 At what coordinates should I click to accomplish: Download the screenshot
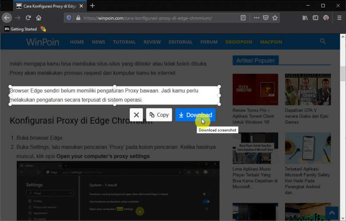tap(195, 115)
